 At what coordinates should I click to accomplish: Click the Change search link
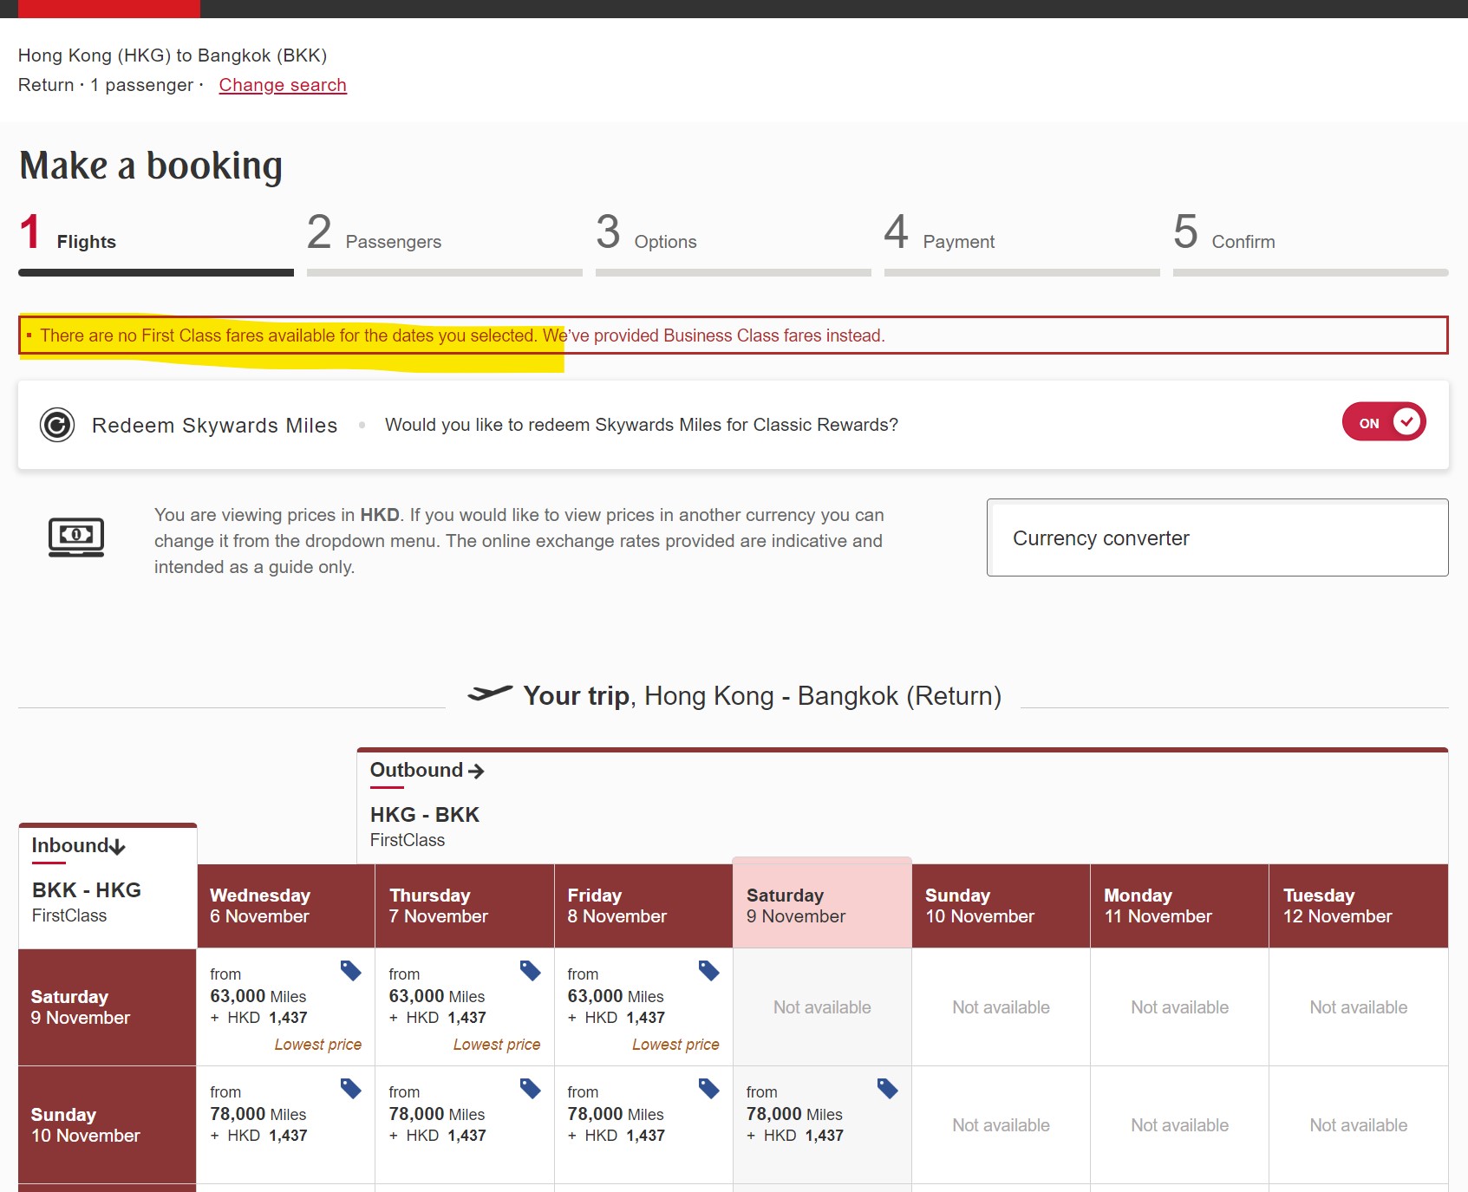point(283,85)
